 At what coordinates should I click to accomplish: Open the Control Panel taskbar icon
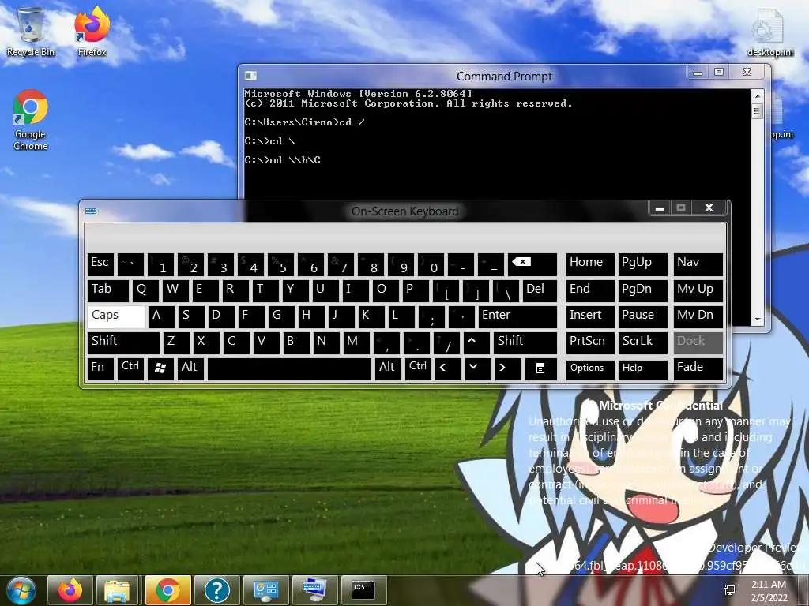(265, 590)
